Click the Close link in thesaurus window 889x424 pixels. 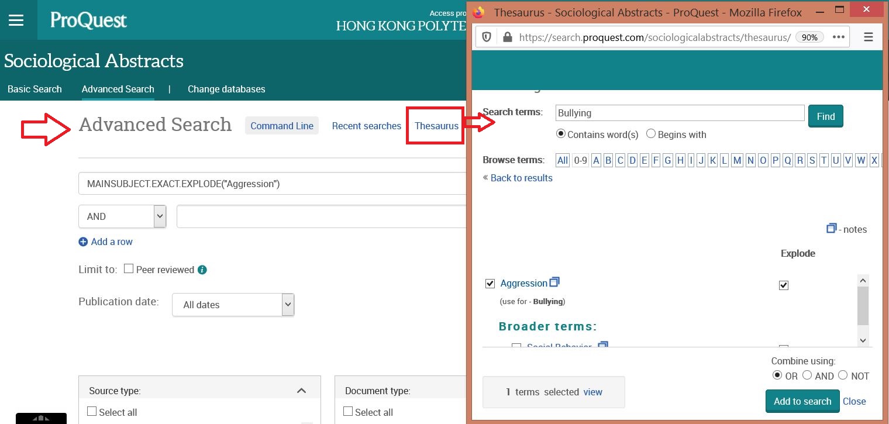pyautogui.click(x=854, y=401)
